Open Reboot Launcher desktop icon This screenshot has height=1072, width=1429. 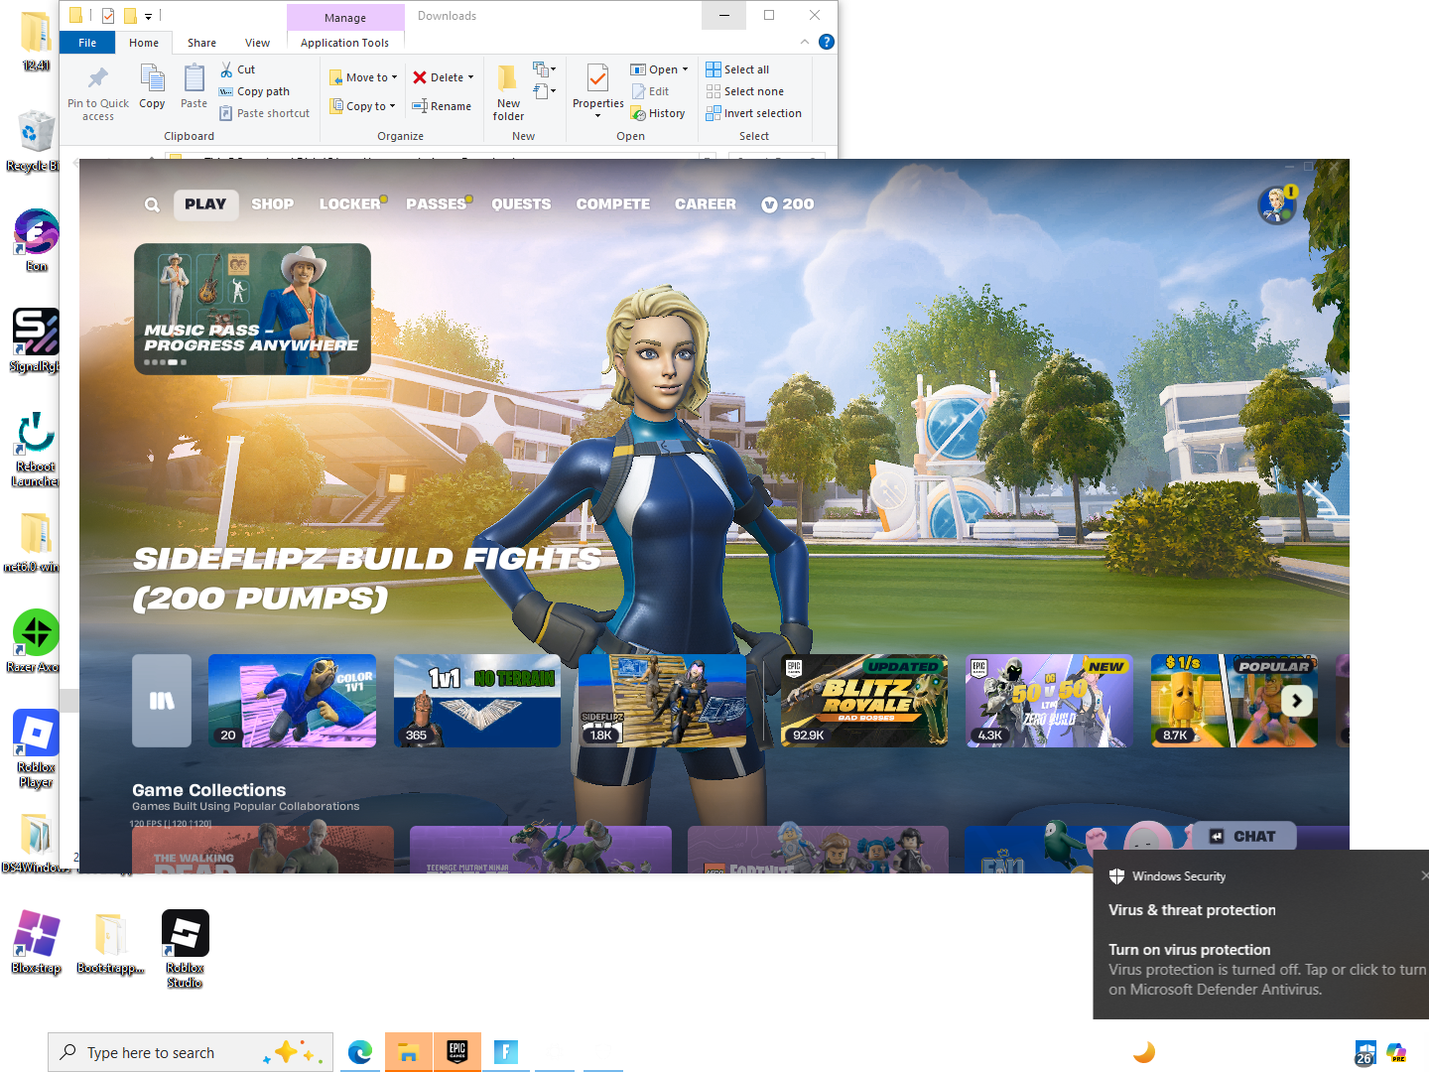(x=35, y=450)
